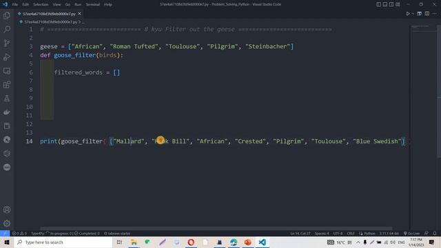441x248 pixels.
Task: Change file encoding UTF-8
Action: click(x=338, y=234)
